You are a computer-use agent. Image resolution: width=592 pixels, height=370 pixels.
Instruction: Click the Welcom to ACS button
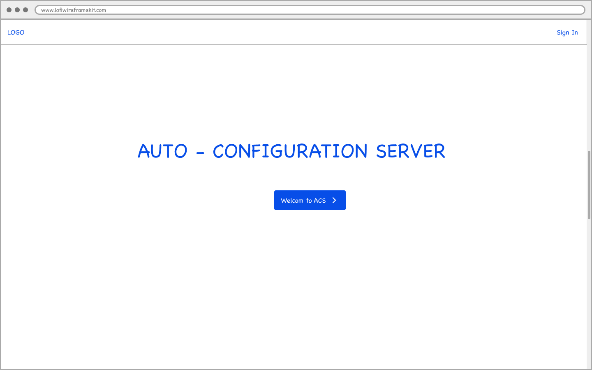click(x=310, y=200)
